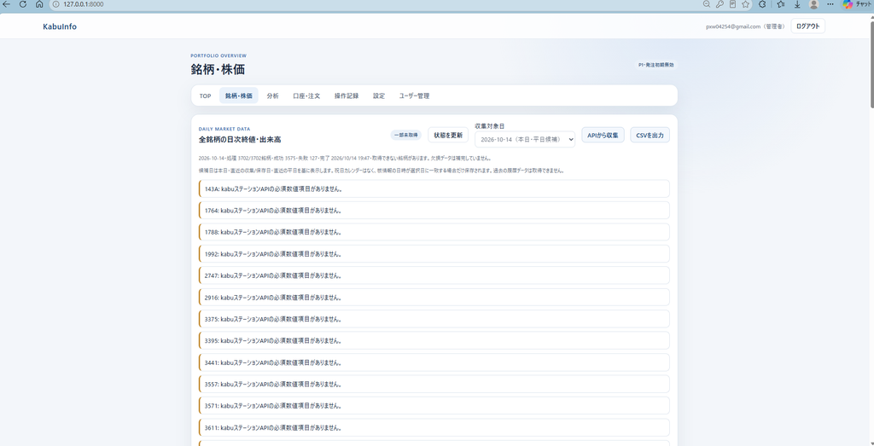Screen dimensions: 874x446
Task: Open the browser settings and more menu
Action: click(x=830, y=4)
